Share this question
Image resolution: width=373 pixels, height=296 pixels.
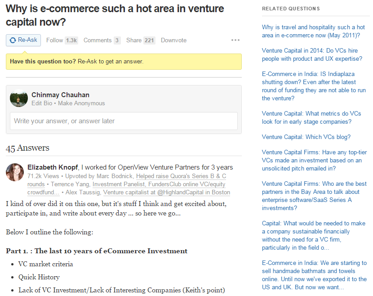[134, 40]
